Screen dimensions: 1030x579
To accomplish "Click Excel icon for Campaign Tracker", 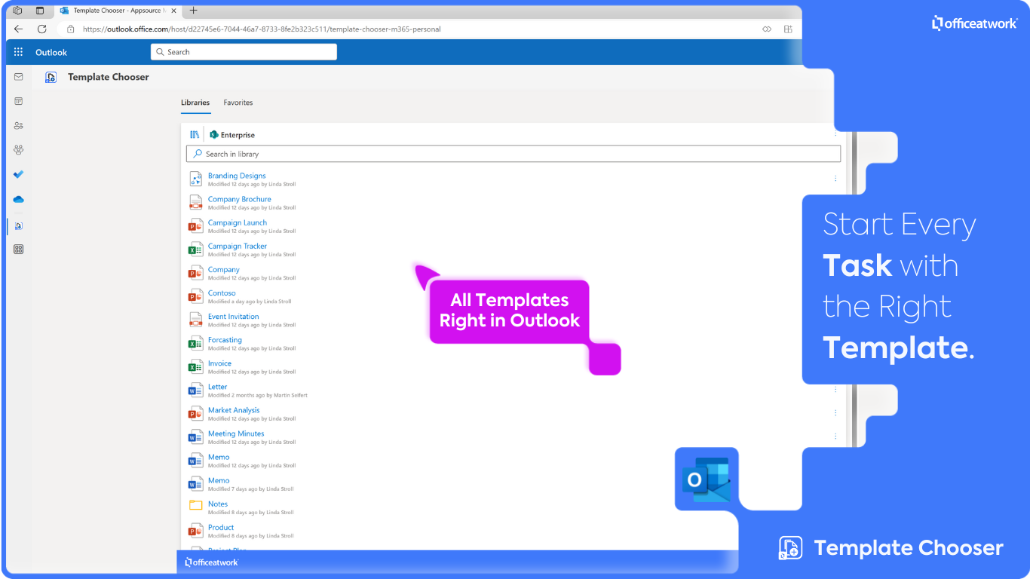I will (x=195, y=250).
